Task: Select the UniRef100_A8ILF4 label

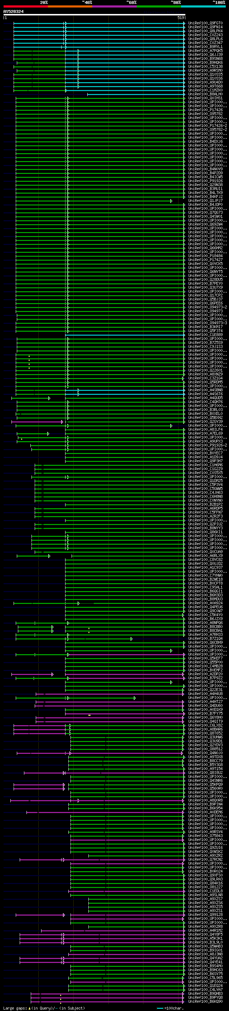Action: (205, 429)
